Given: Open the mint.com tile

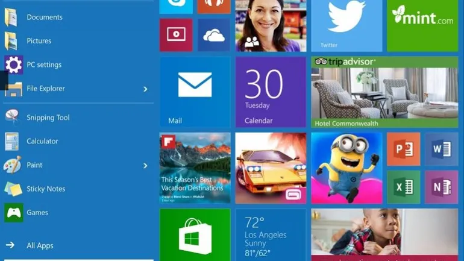Looking at the screenshot, I should point(422,26).
